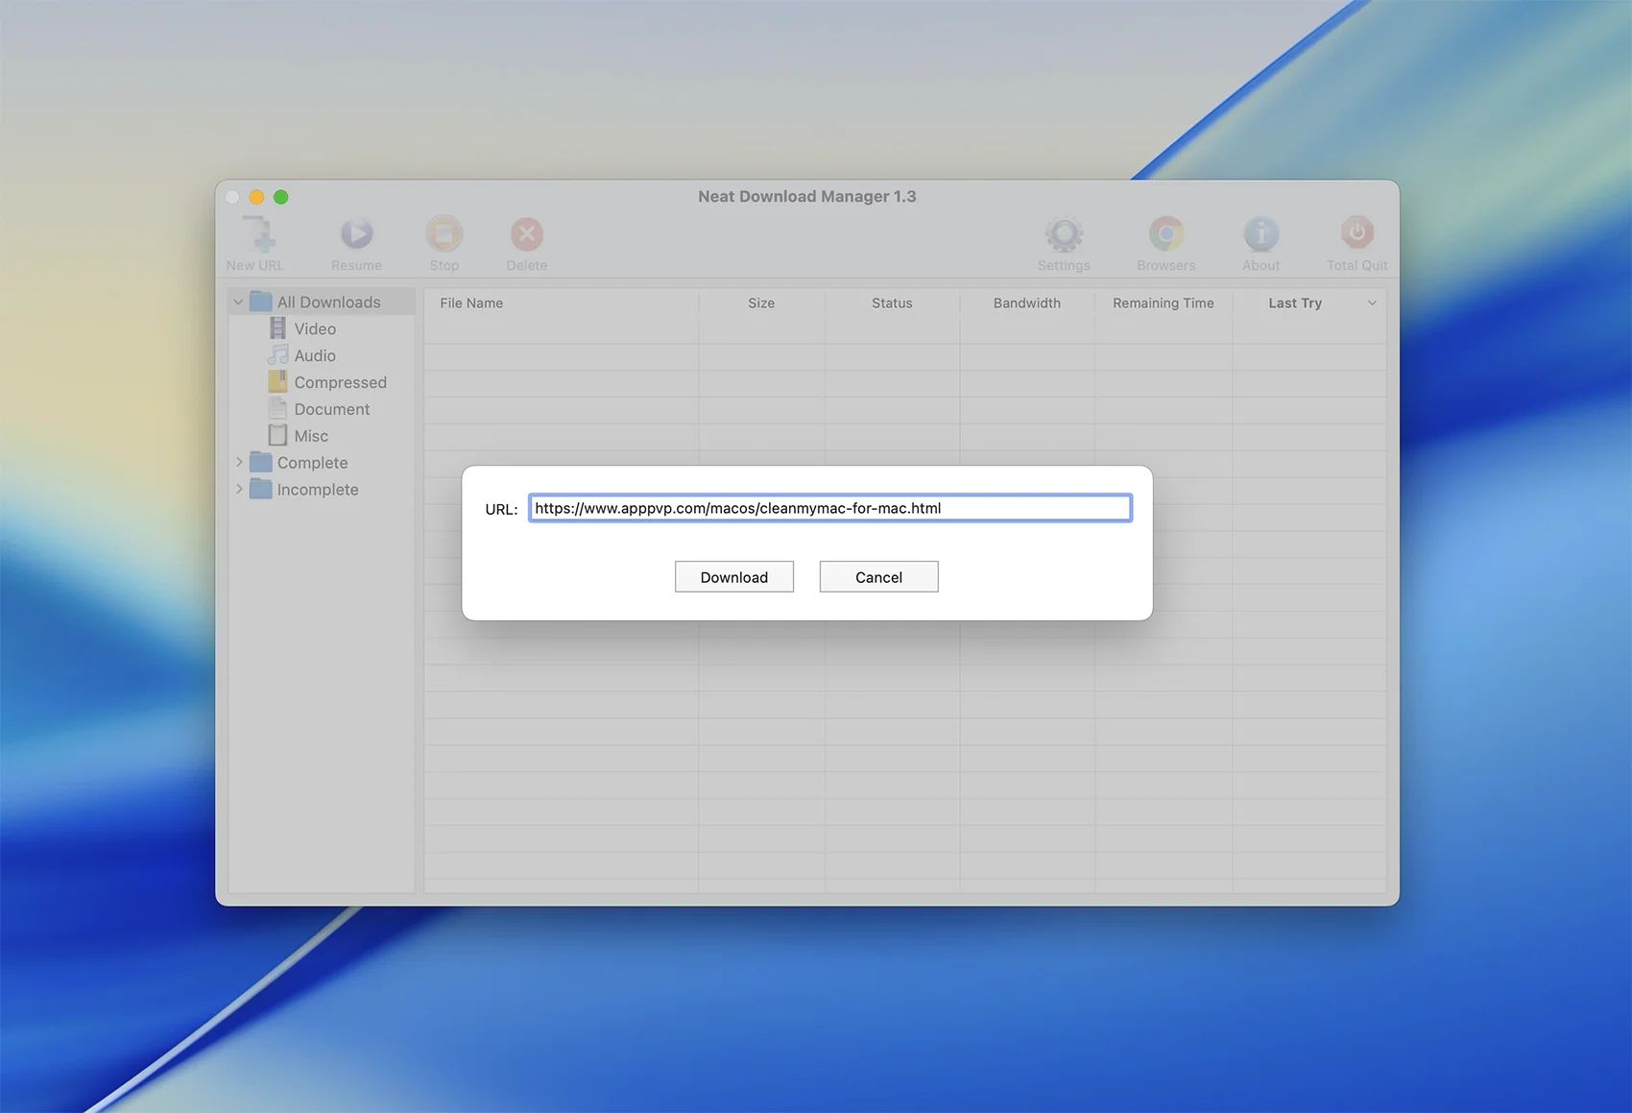Click the New URL toolbar icon
The image size is (1632, 1113).
pyautogui.click(x=255, y=235)
